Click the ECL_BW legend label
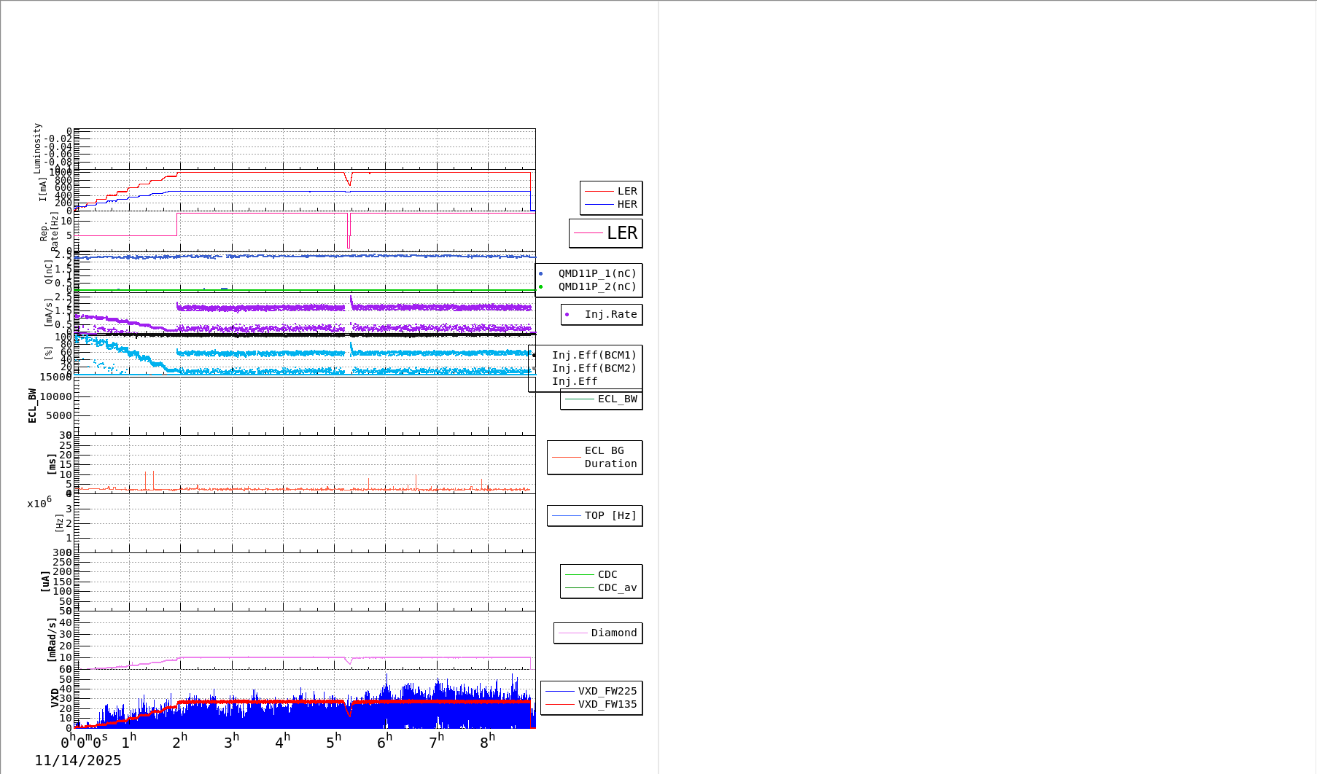This screenshot has height=774, width=1317. pyautogui.click(x=617, y=399)
